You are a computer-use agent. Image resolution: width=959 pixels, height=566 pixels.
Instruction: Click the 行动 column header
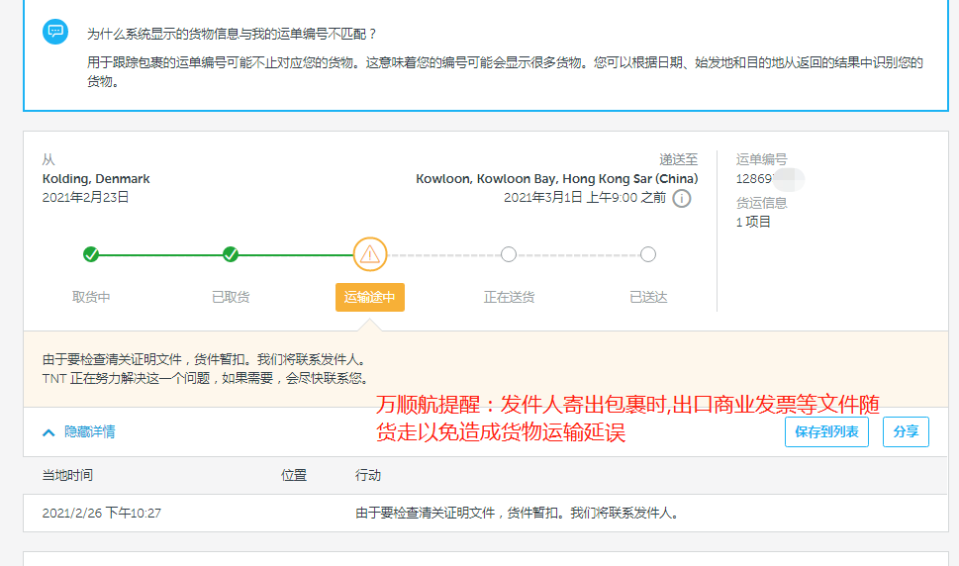pos(368,476)
